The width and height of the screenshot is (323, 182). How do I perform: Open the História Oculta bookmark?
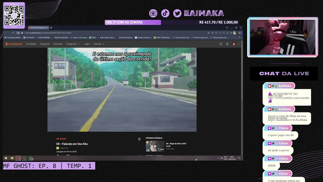[60, 37]
